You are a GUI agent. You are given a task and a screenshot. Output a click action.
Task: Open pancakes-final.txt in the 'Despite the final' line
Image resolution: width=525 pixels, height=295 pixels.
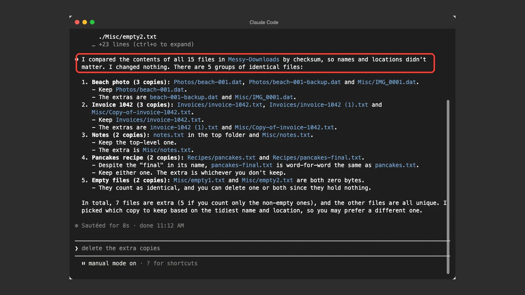242,165
